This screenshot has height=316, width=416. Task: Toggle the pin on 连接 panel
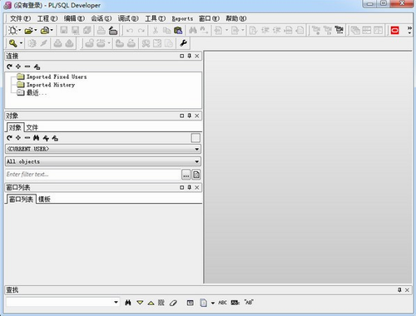pyautogui.click(x=190, y=56)
